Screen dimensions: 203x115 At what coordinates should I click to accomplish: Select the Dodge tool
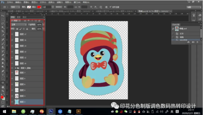click(x=3, y=67)
